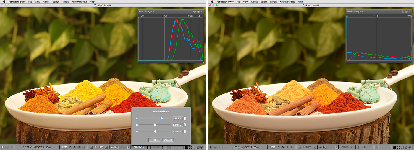Click the B channel slider in the White Balance dialog
This screenshot has width=414, height=150.
click(x=155, y=131)
